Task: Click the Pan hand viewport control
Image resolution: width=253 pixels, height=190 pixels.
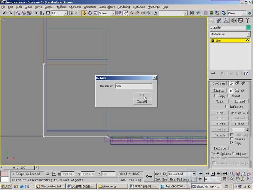Action: pos(237,179)
